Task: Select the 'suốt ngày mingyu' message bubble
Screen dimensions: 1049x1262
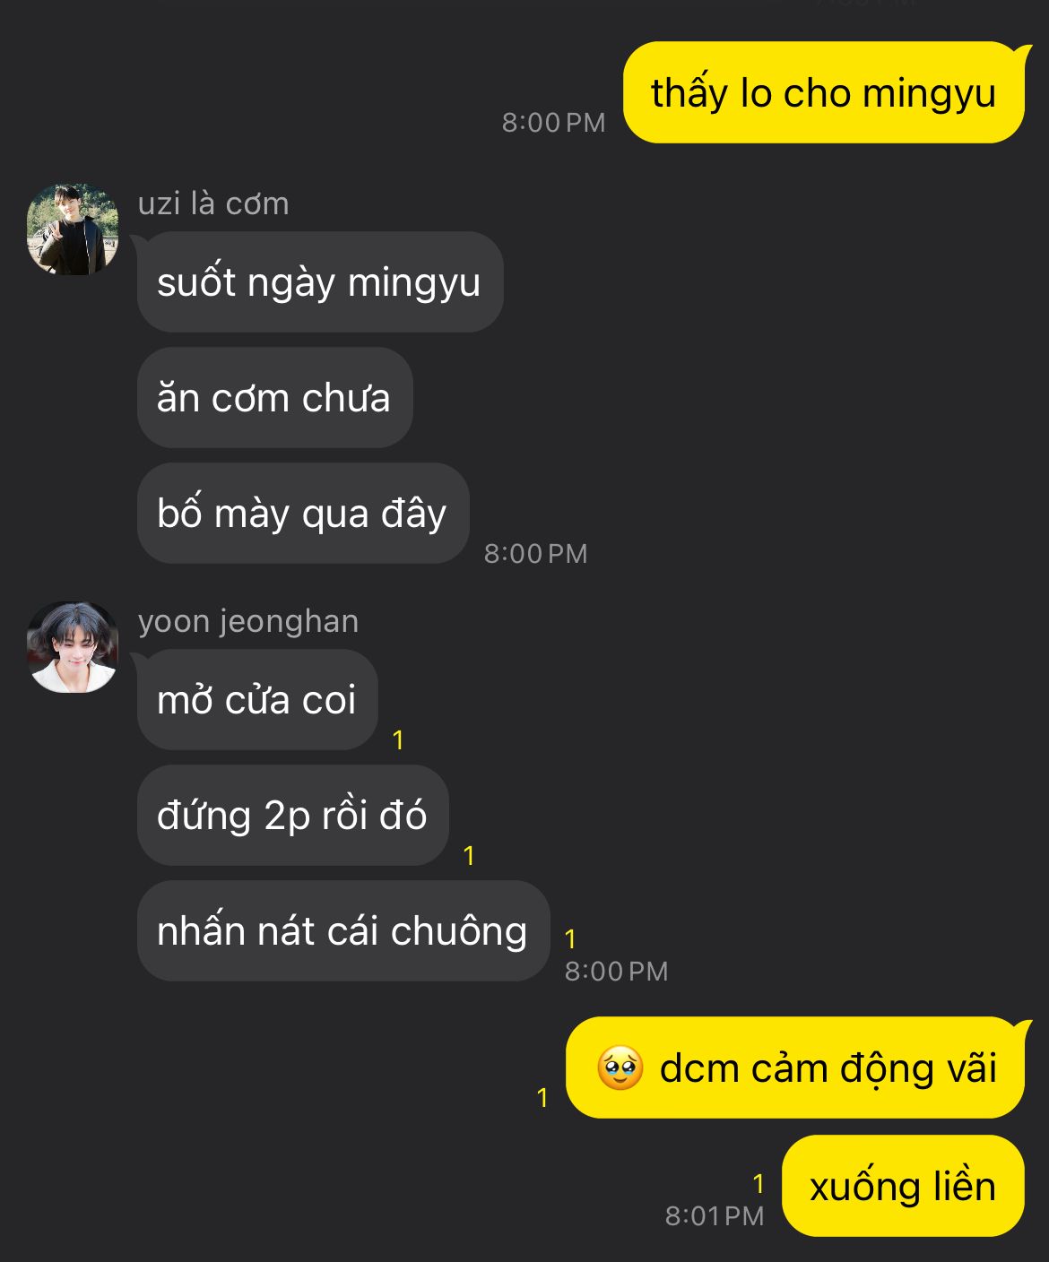Action: [x=320, y=282]
